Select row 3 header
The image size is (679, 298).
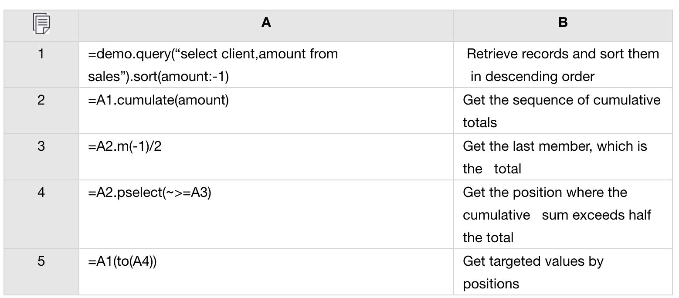coord(41,146)
